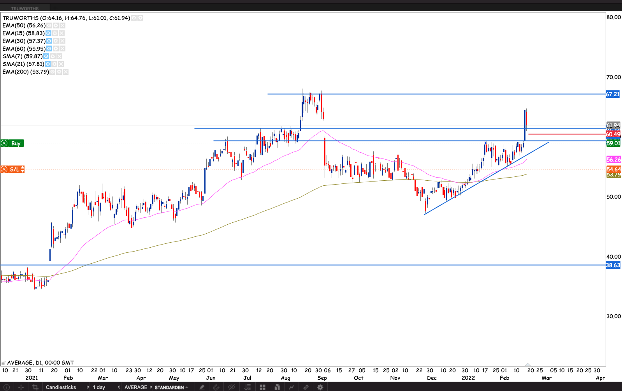Click the chart settings gear in bottom toolbar
Image resolution: width=622 pixels, height=391 pixels.
(x=320, y=387)
